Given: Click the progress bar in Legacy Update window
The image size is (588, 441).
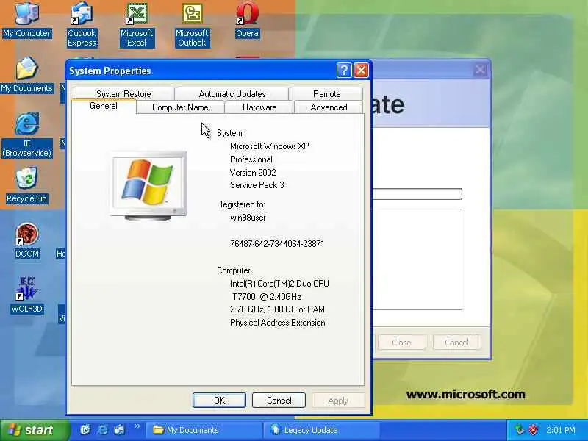Looking at the screenshot, I should (x=417, y=194).
